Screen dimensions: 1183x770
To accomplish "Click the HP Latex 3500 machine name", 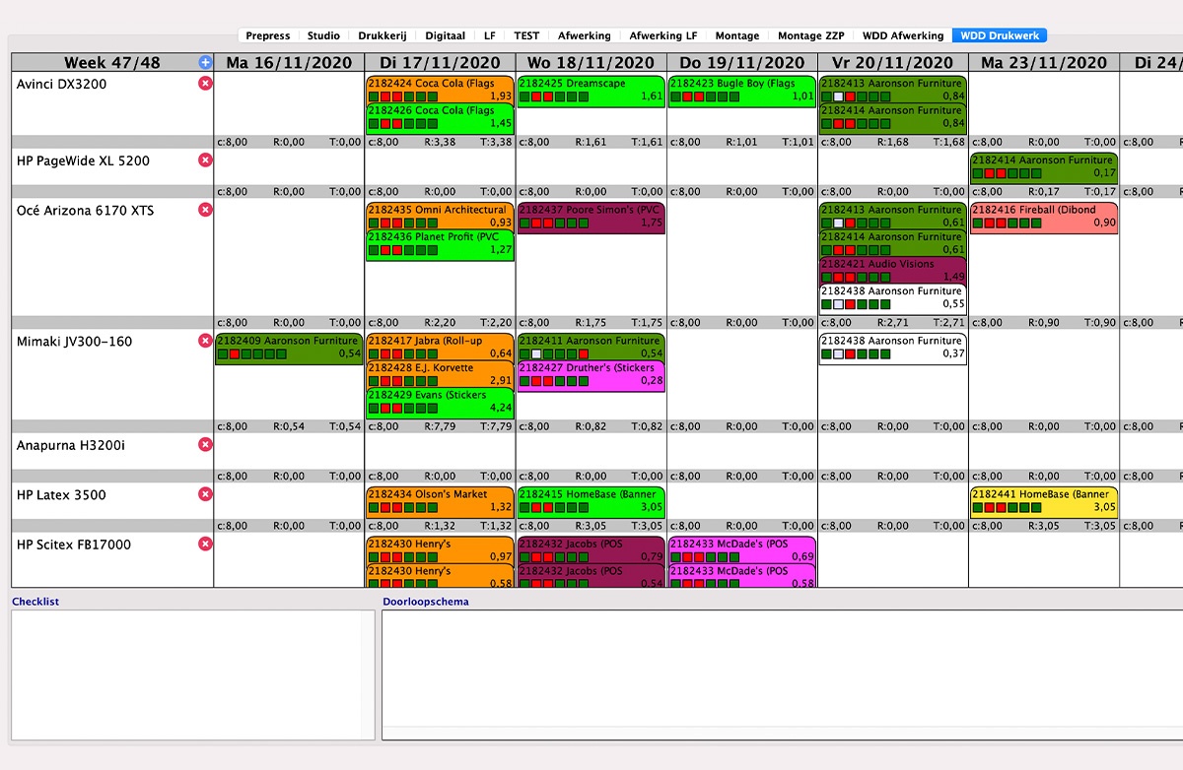I will 61,495.
